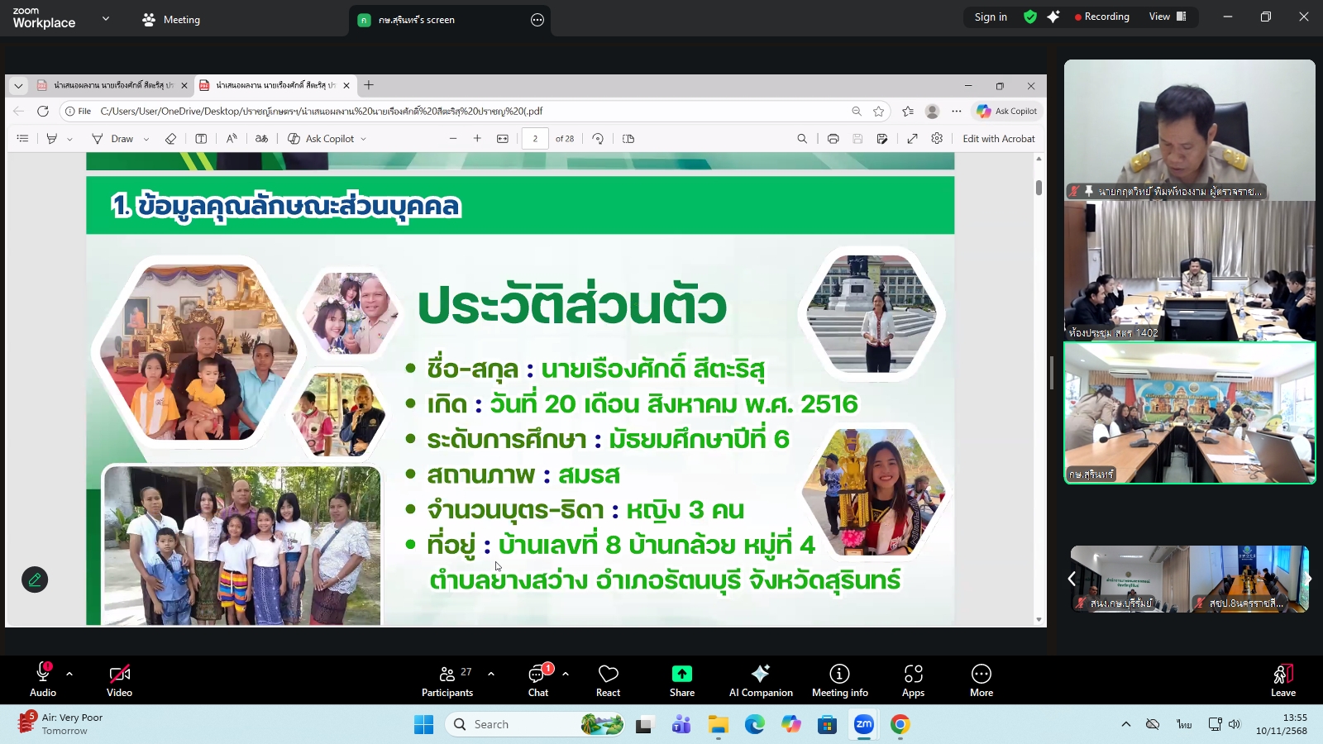
Task: Increase zoom with the plus control
Action: click(x=477, y=138)
